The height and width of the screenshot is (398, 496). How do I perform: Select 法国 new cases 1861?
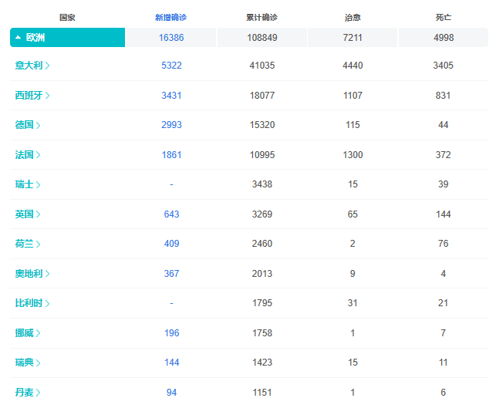coord(171,155)
